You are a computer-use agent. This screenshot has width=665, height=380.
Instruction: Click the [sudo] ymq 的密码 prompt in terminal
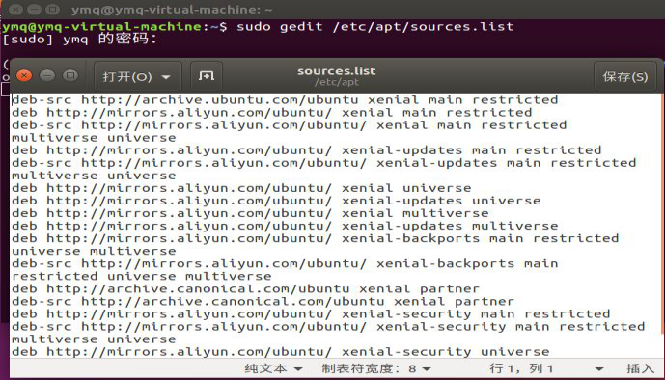click(80, 40)
